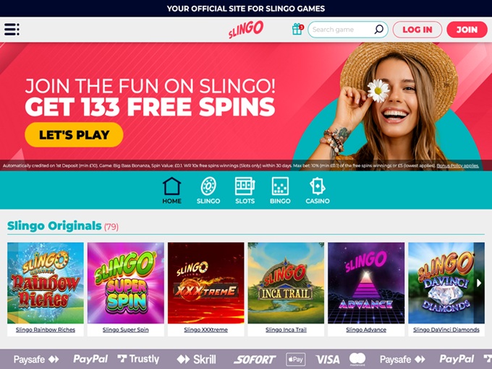
Task: Open the hamburger menu icon
Action: point(12,30)
